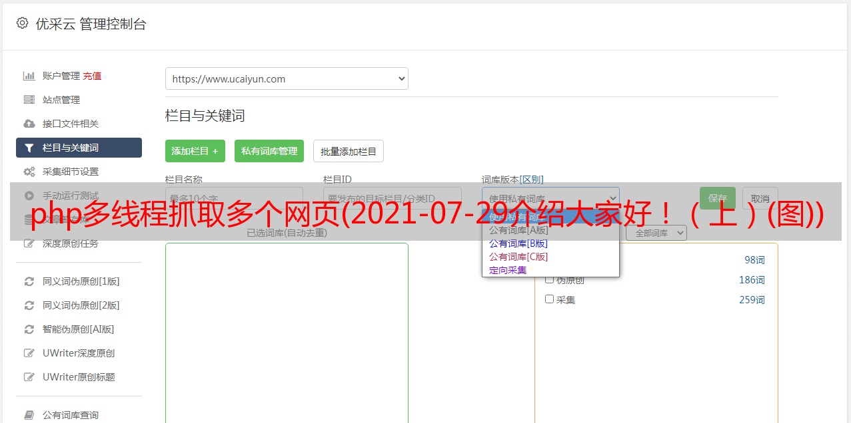Image resolution: width=851 pixels, height=423 pixels.
Task: Open 智能伪原创[AI版] in the sidebar
Action: pyautogui.click(x=79, y=329)
